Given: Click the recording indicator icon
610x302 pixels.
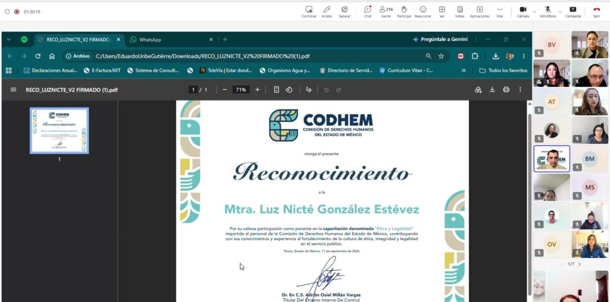Looking at the screenshot, I should click(17, 12).
